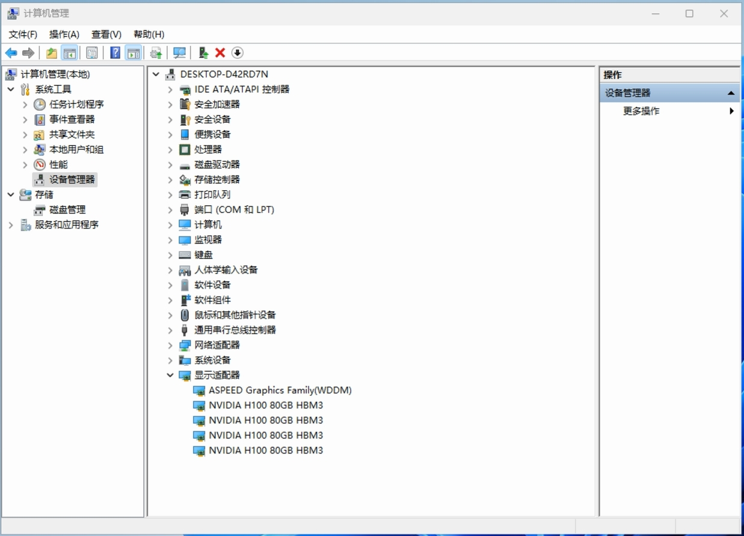Click the icon beside 磁盘管理
This screenshot has height=536, width=744.
[x=40, y=209]
